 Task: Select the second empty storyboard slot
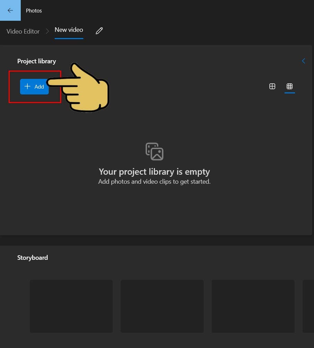point(162,306)
